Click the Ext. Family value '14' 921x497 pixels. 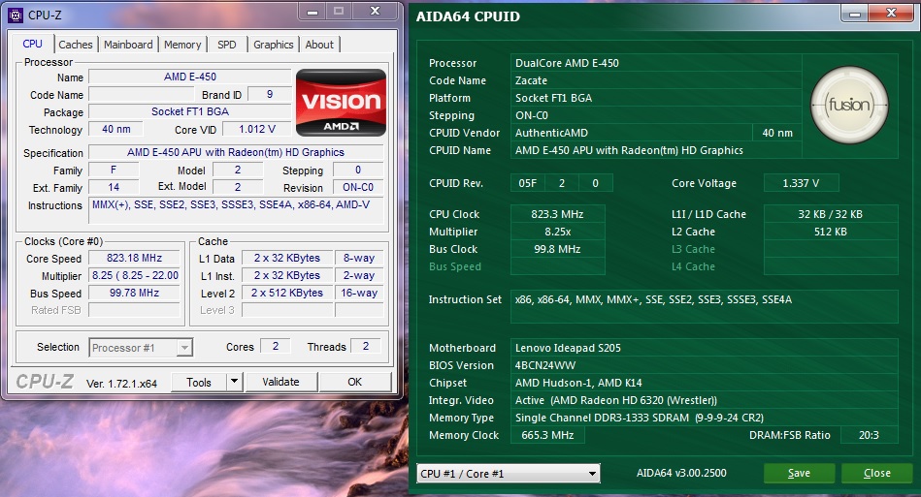coord(114,187)
